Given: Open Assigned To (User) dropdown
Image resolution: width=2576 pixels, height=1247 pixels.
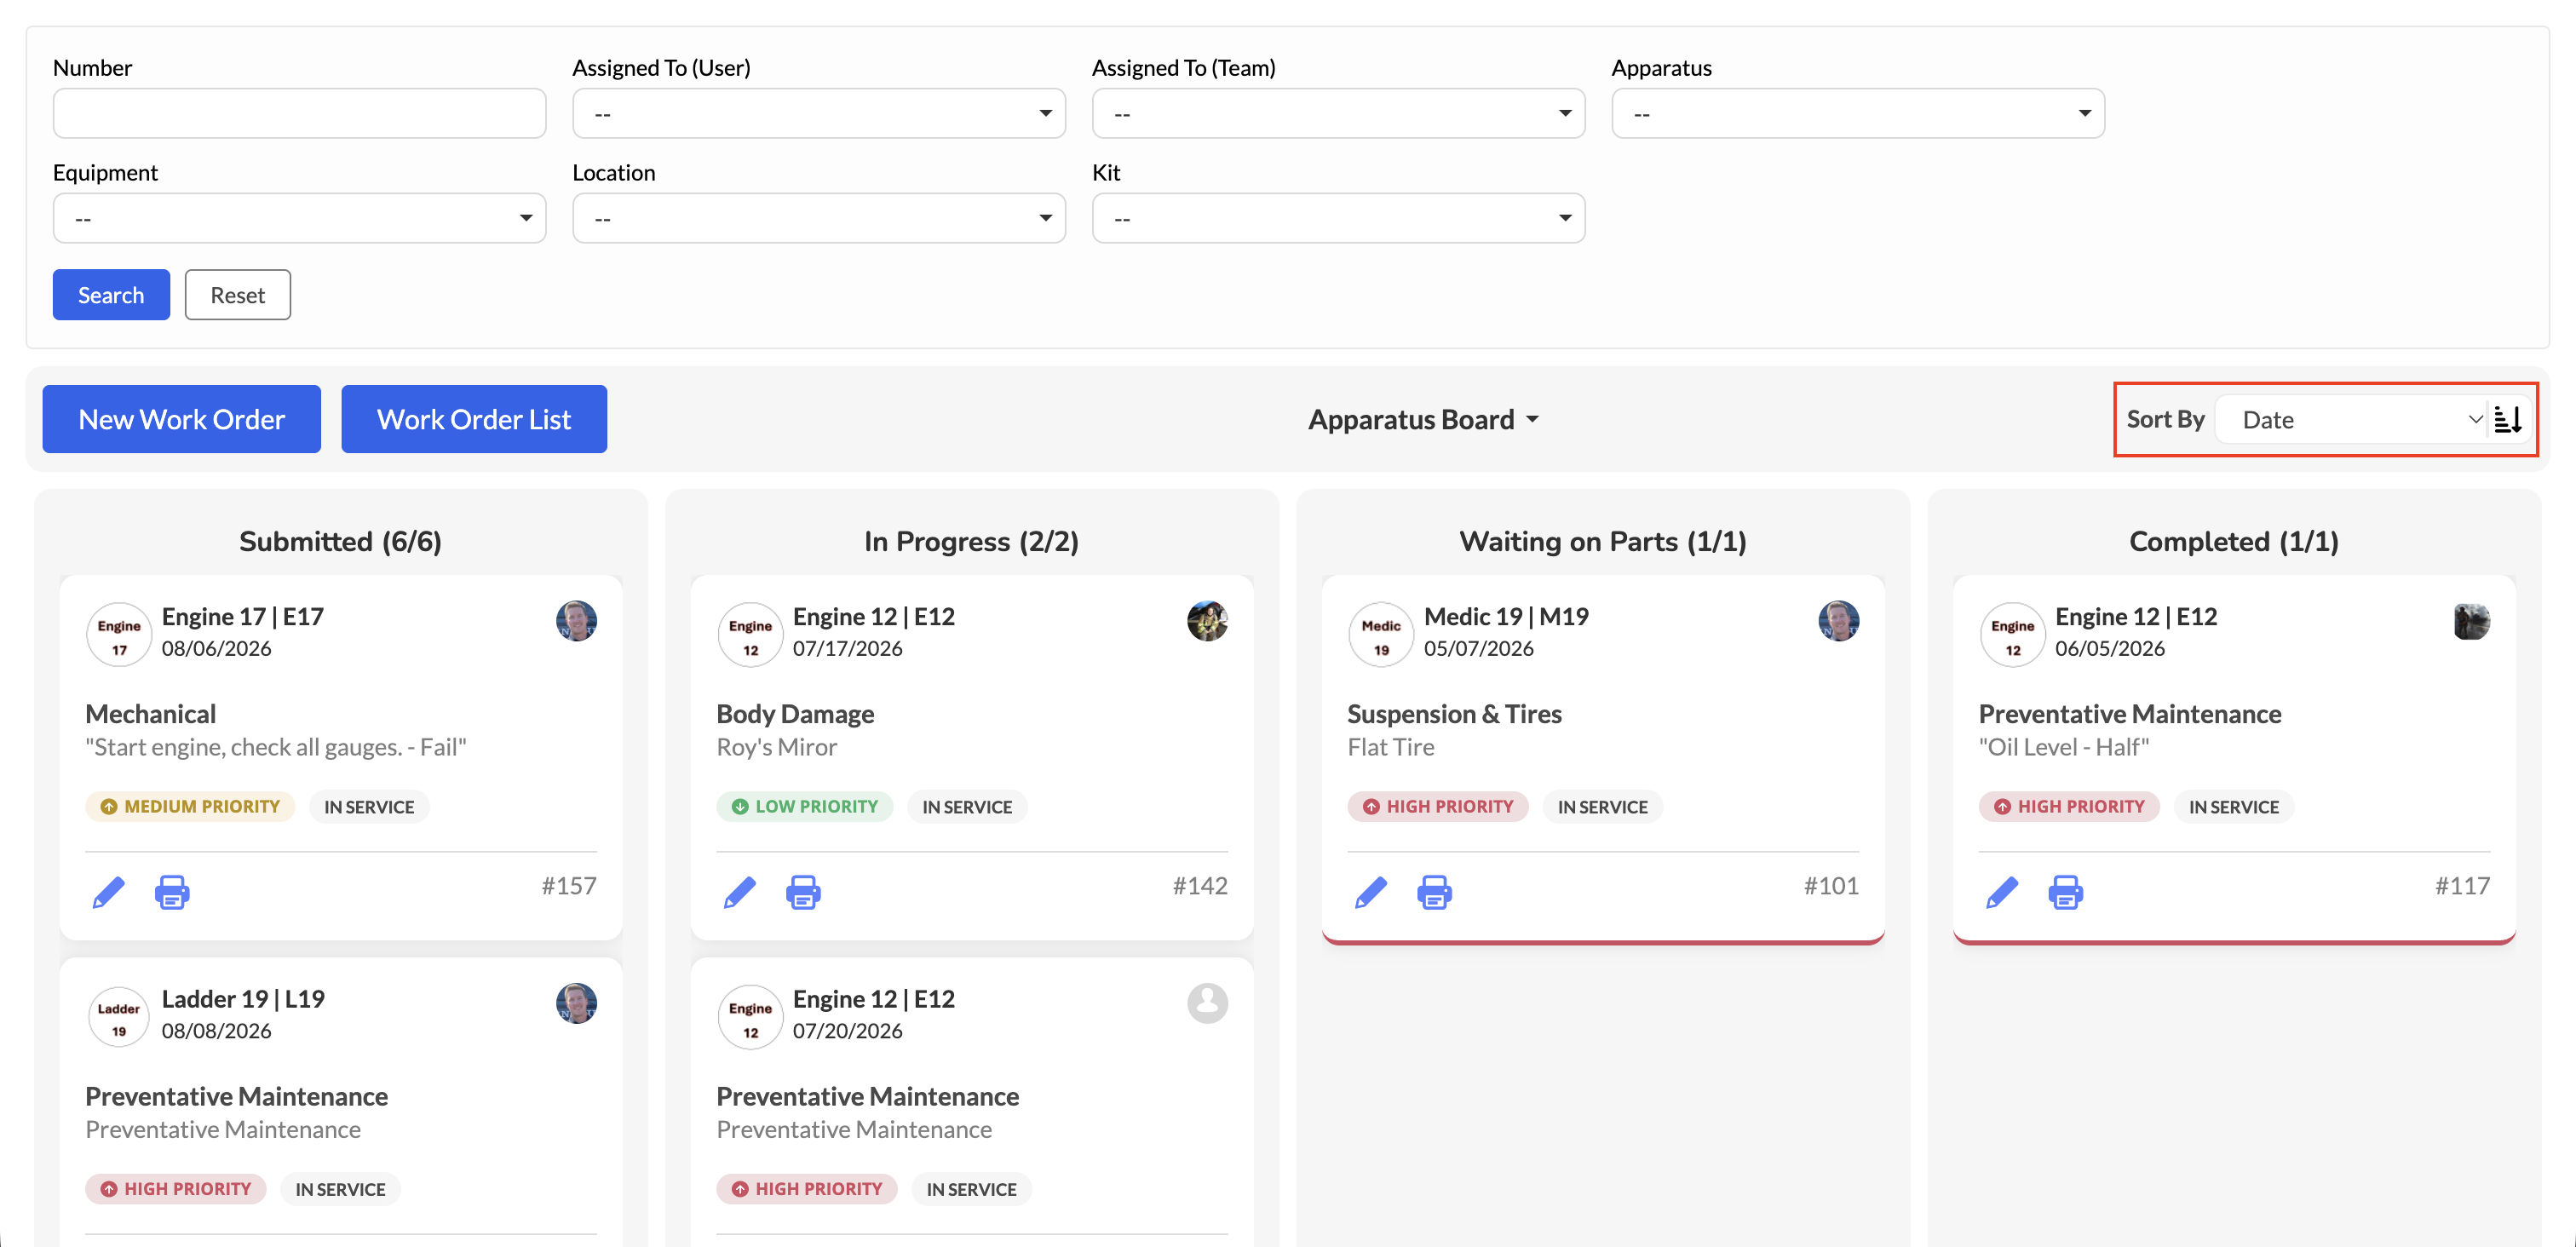Looking at the screenshot, I should [x=818, y=113].
